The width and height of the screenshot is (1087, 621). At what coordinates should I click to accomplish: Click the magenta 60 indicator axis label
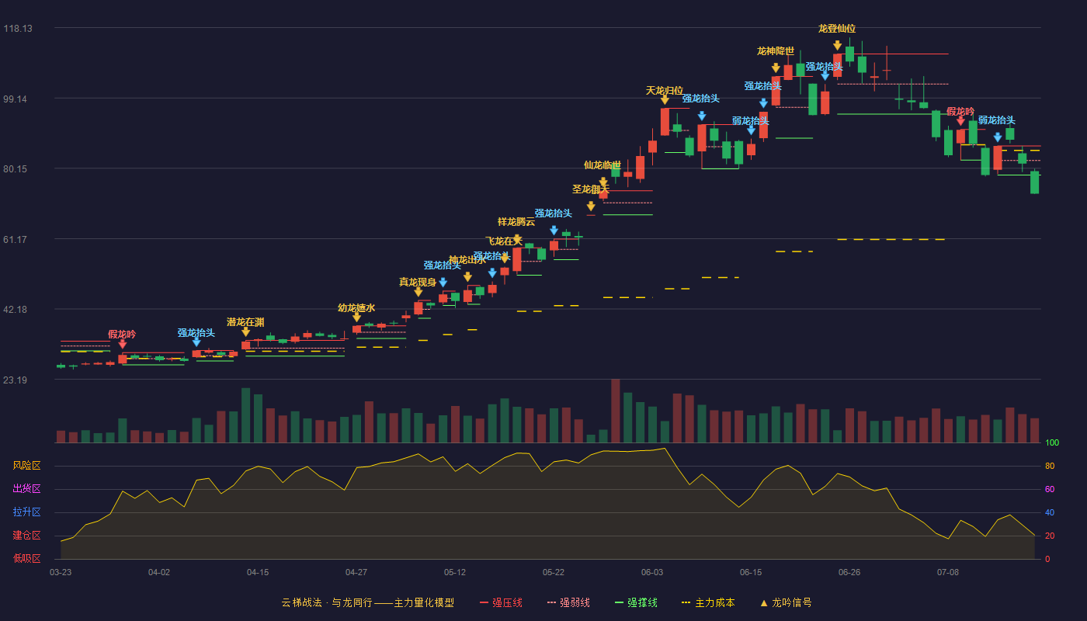1050,489
